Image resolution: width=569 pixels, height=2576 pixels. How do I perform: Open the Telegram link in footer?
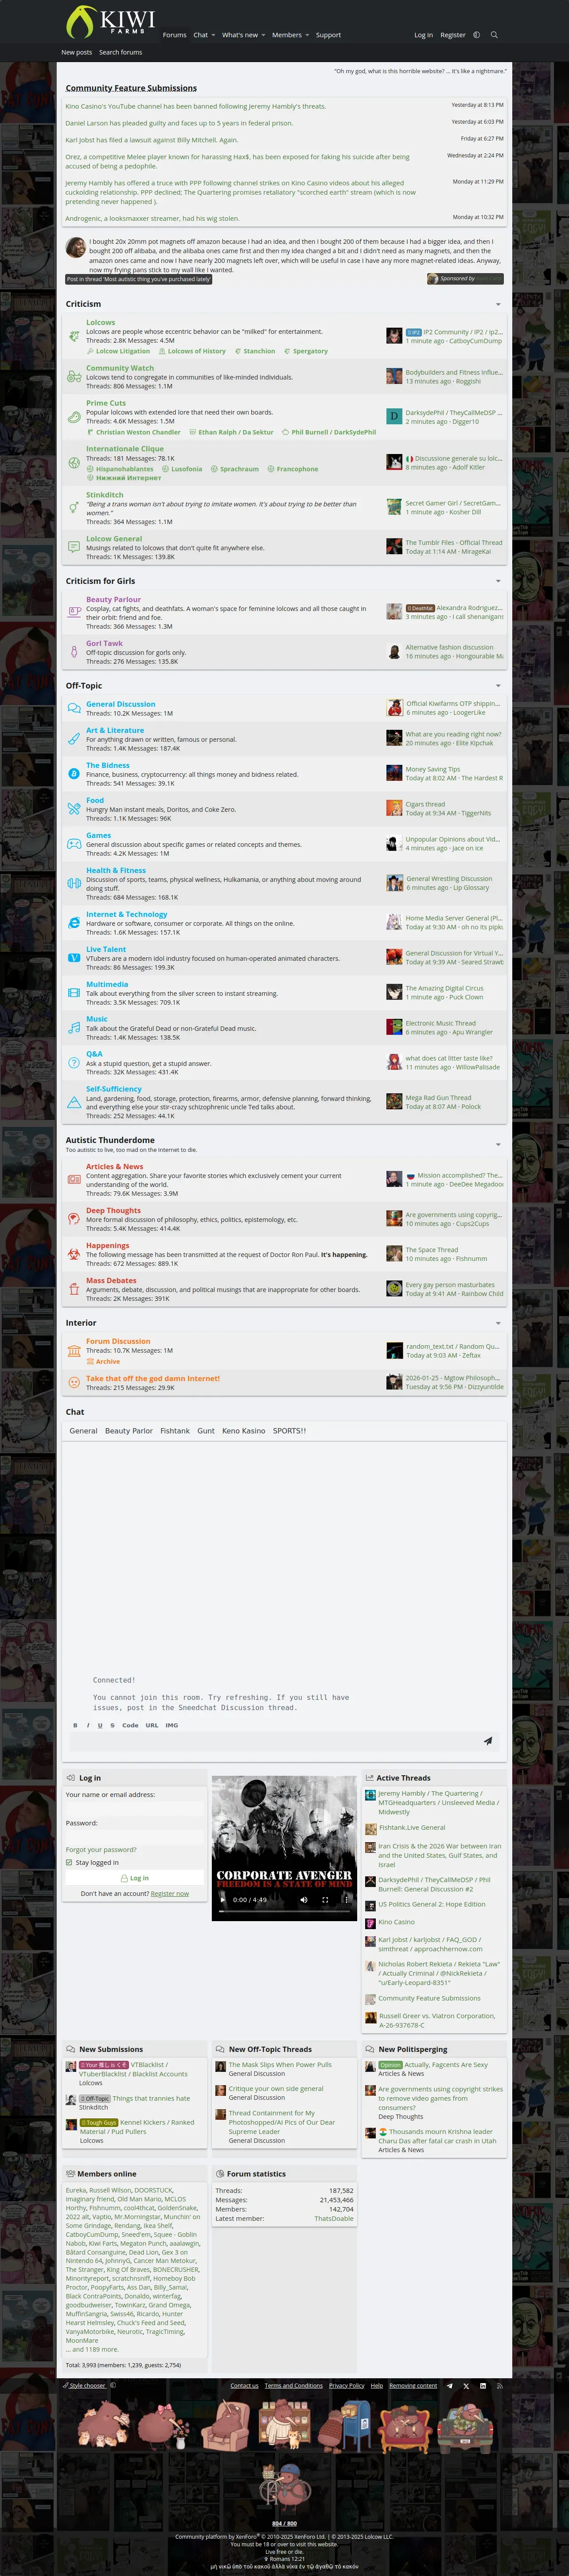tap(449, 2386)
